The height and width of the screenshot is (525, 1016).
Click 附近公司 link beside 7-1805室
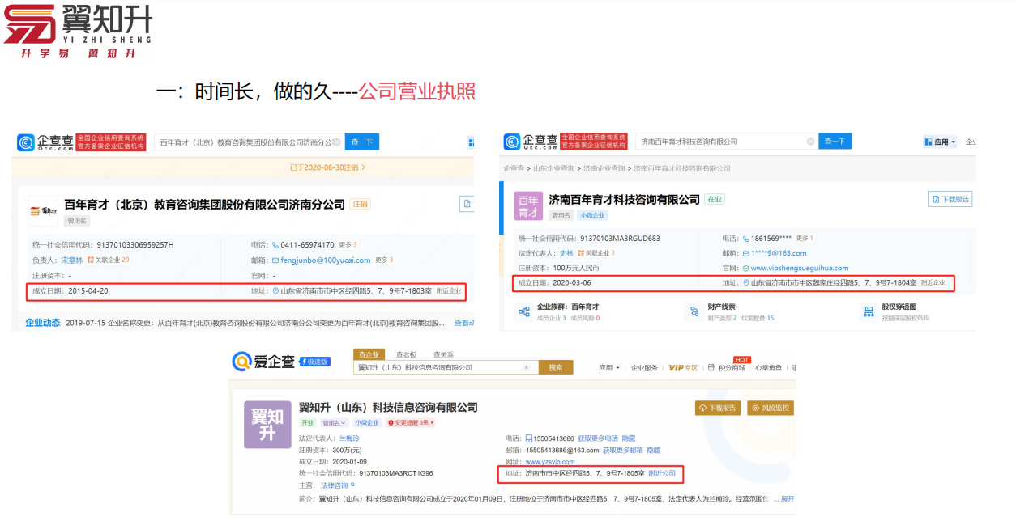pyautogui.click(x=661, y=472)
